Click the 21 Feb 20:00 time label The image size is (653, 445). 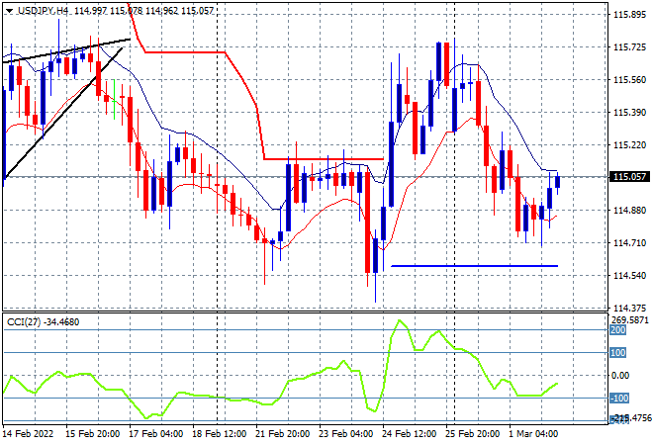pos(282,434)
